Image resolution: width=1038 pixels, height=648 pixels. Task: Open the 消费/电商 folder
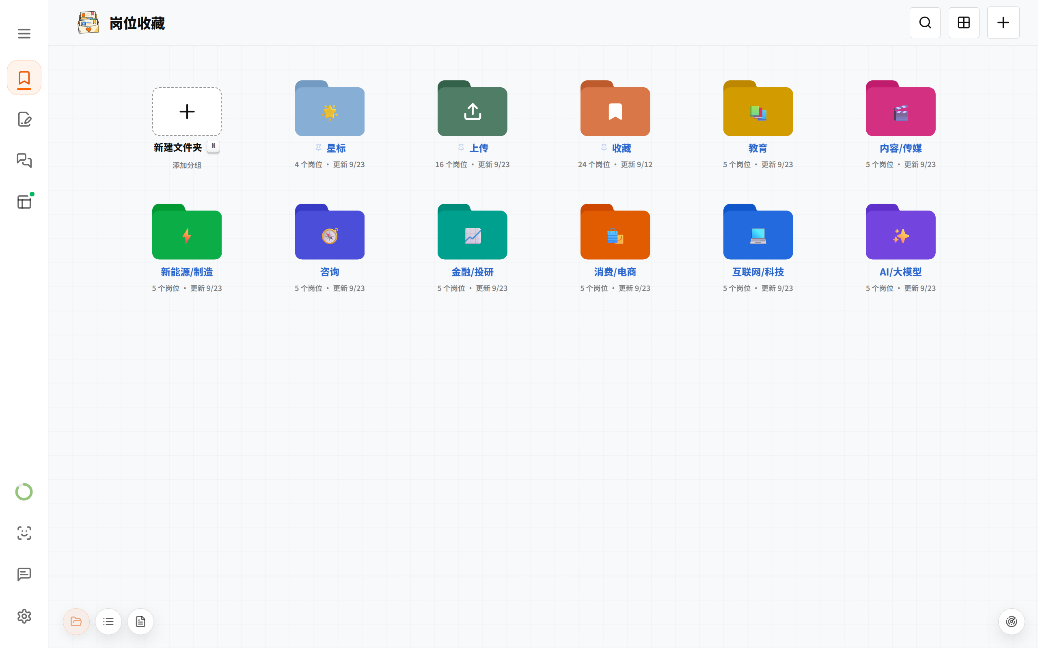pyautogui.click(x=615, y=231)
